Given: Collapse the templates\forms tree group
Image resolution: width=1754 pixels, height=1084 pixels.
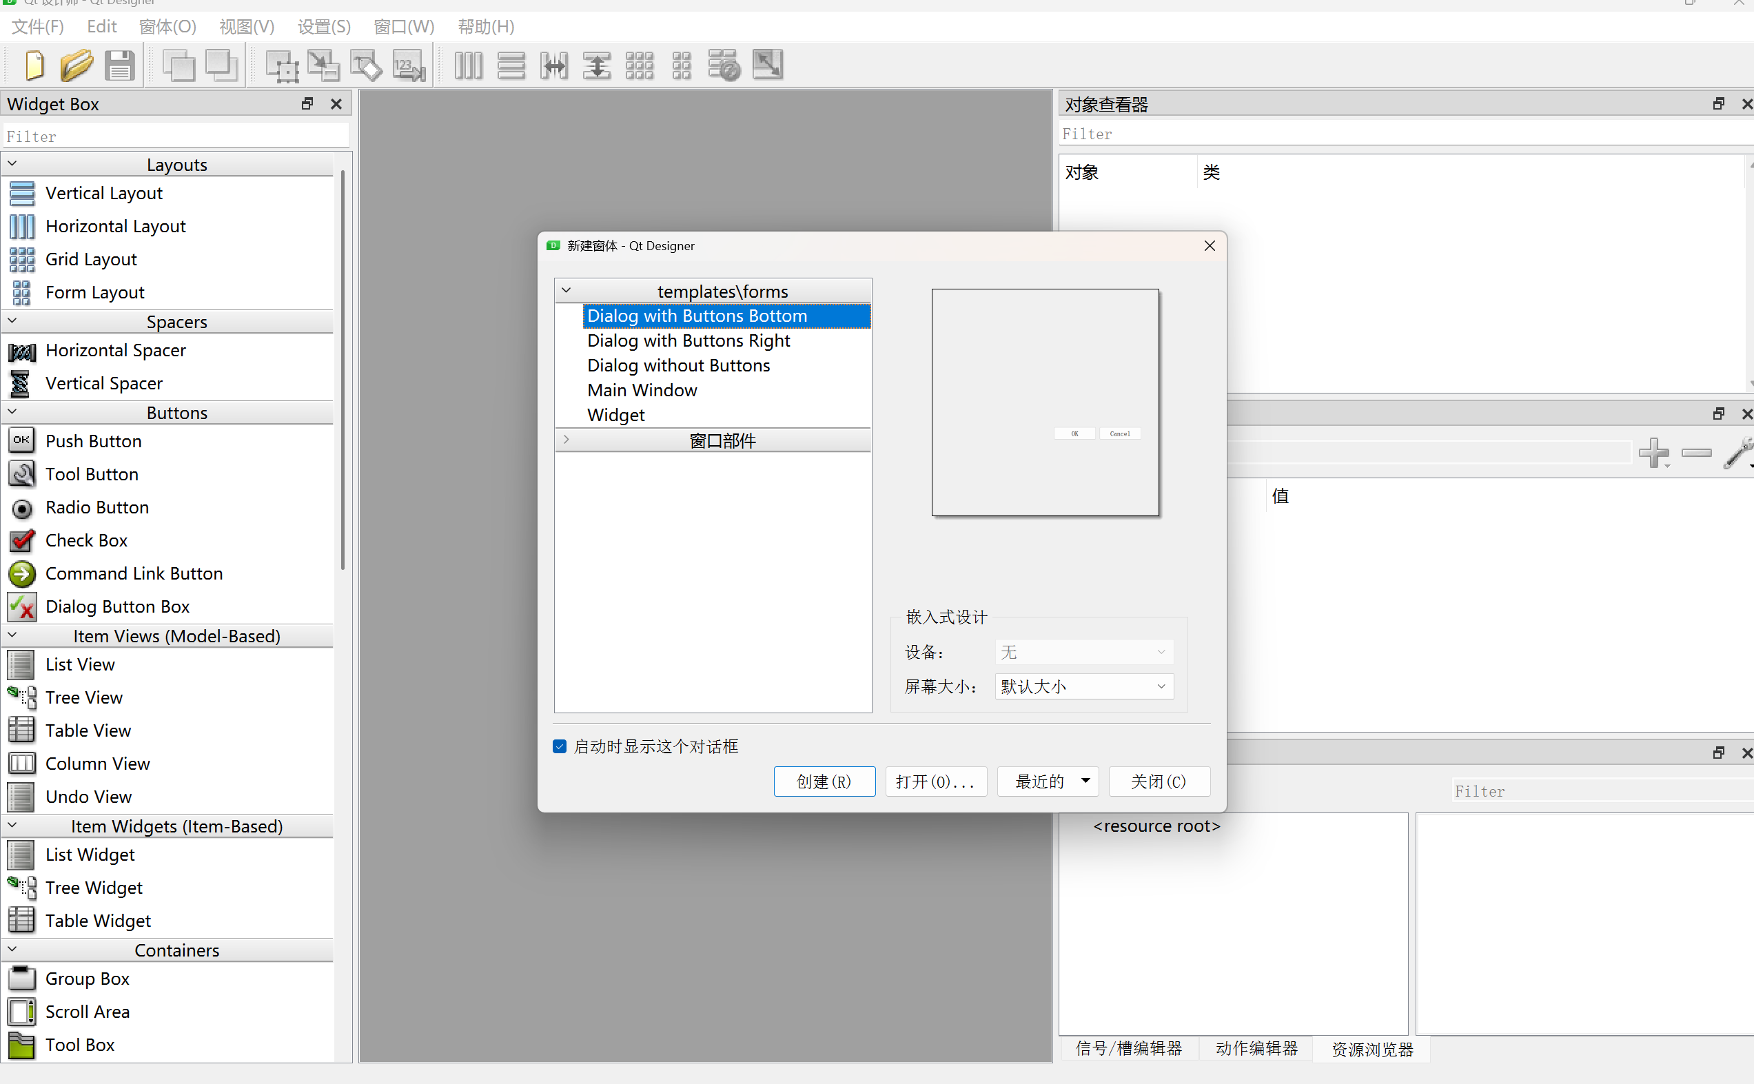Looking at the screenshot, I should 567,290.
